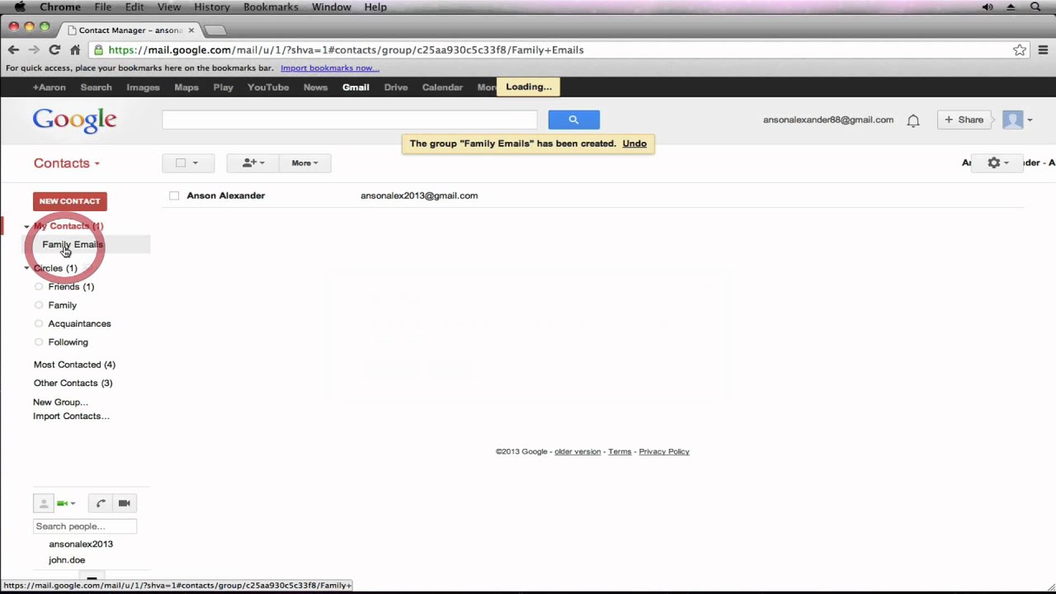The width and height of the screenshot is (1056, 594).
Task: Open the New Group link
Action: [60, 402]
